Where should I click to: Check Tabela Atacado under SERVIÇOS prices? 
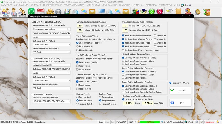[x=84, y=89]
